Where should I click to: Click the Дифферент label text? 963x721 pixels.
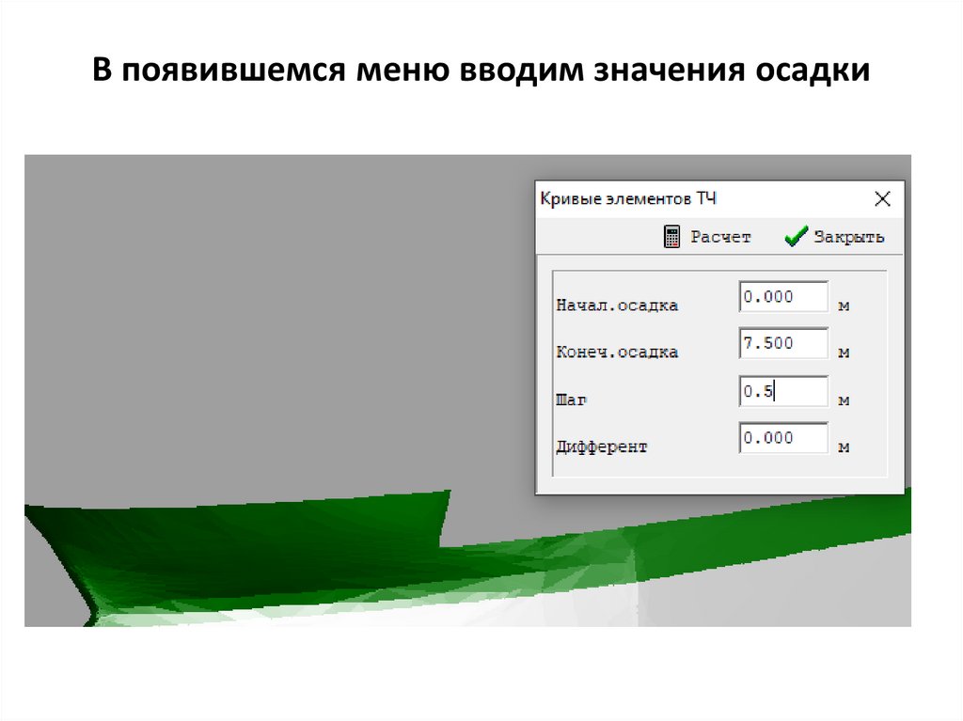pyautogui.click(x=601, y=447)
